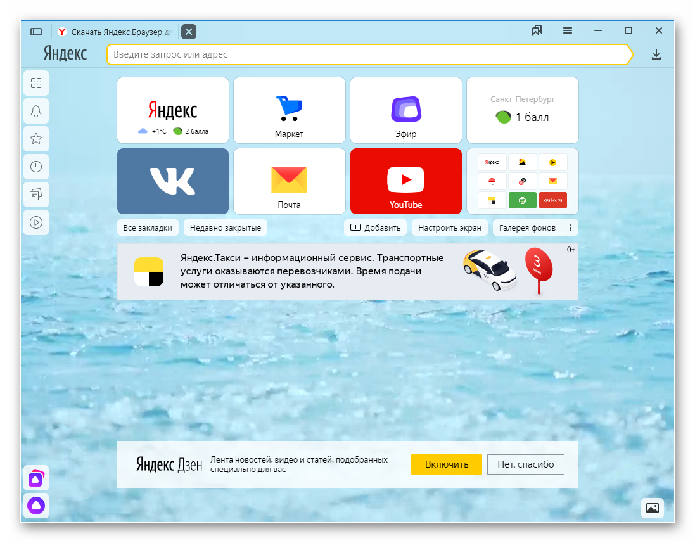Open the stacked pages icon in the sidebar
The width and height of the screenshot is (695, 543).
[x=36, y=194]
